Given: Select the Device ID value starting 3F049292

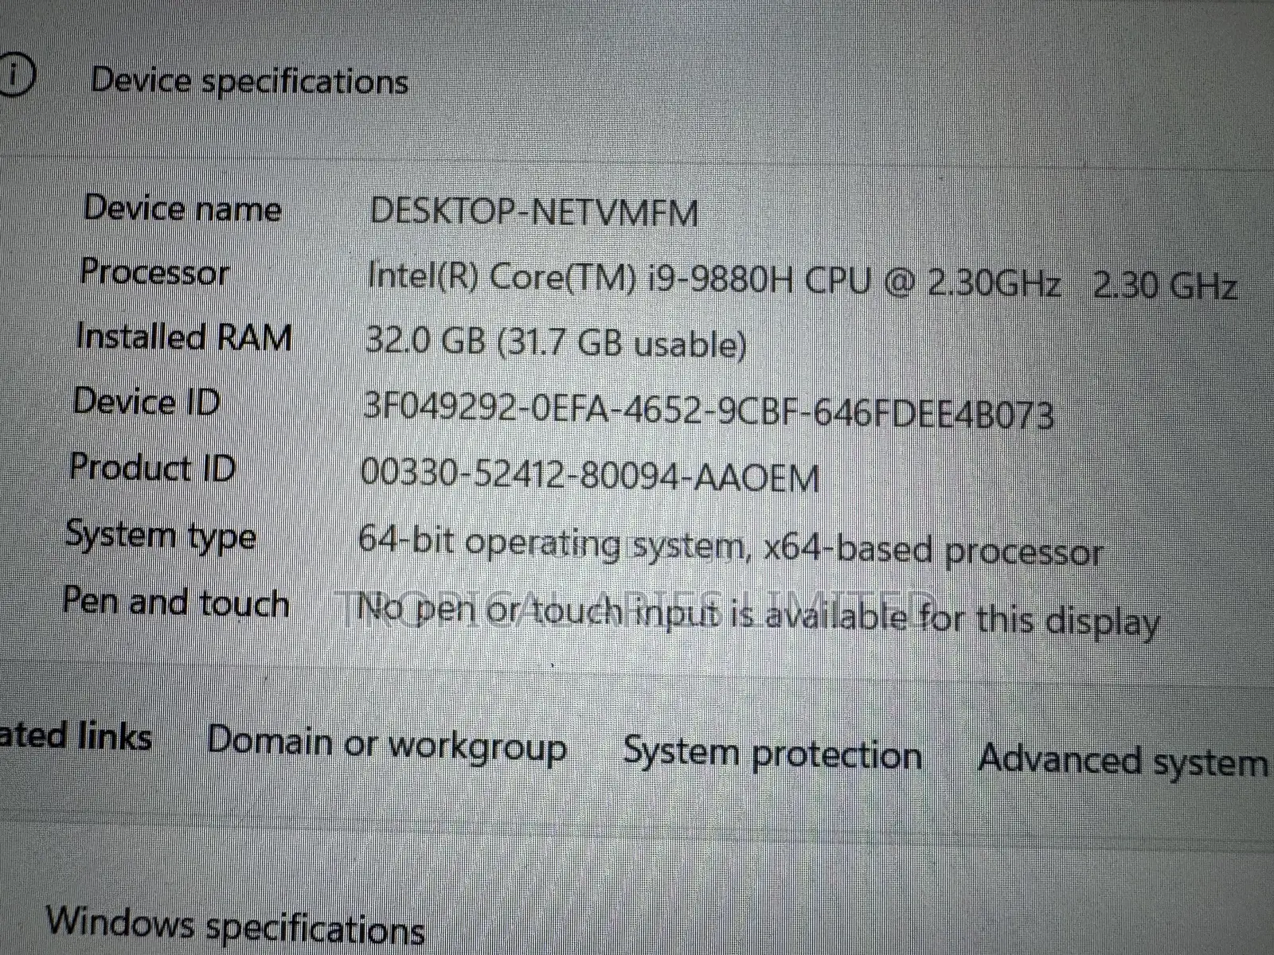Looking at the screenshot, I should [709, 411].
